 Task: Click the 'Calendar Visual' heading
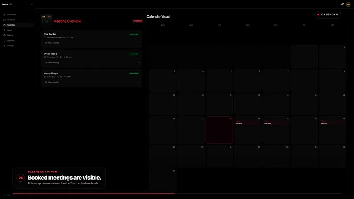158,17
